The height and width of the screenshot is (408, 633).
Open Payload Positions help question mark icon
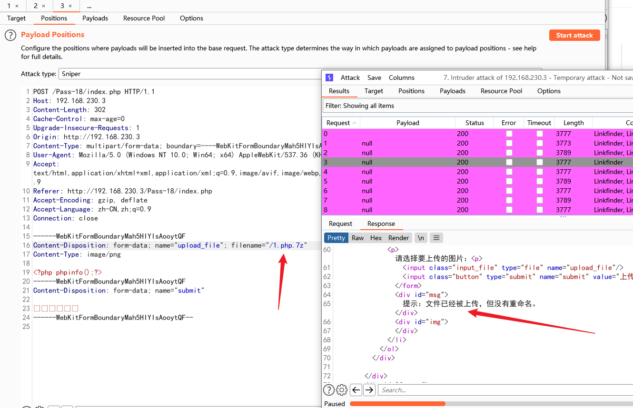(10, 35)
